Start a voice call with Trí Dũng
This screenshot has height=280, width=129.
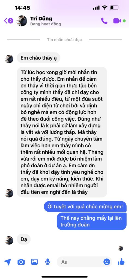(104, 21)
